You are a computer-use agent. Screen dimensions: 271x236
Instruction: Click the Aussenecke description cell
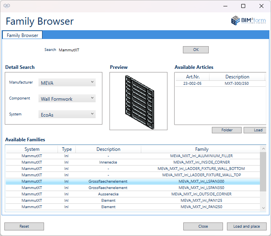tap(108, 194)
